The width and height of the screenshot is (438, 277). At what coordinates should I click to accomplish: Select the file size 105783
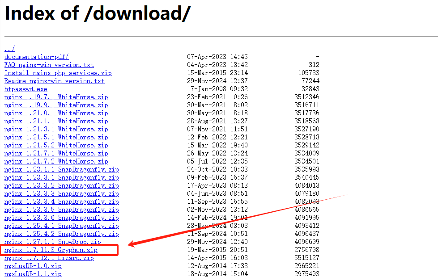pyautogui.click(x=309, y=73)
